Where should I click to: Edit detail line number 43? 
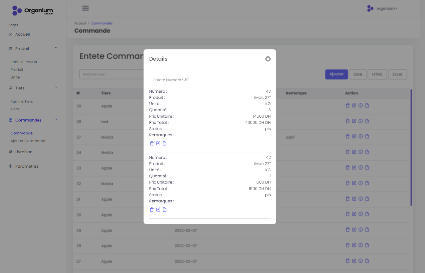158,144
